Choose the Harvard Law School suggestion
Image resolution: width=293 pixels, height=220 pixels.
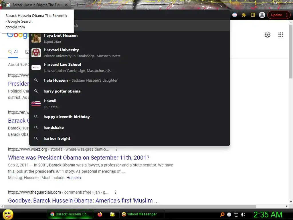click(x=130, y=67)
